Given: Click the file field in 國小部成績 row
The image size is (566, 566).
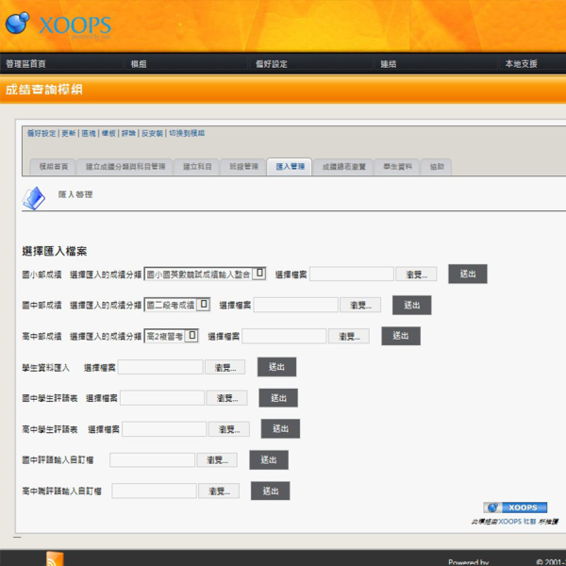Looking at the screenshot, I should click(352, 274).
